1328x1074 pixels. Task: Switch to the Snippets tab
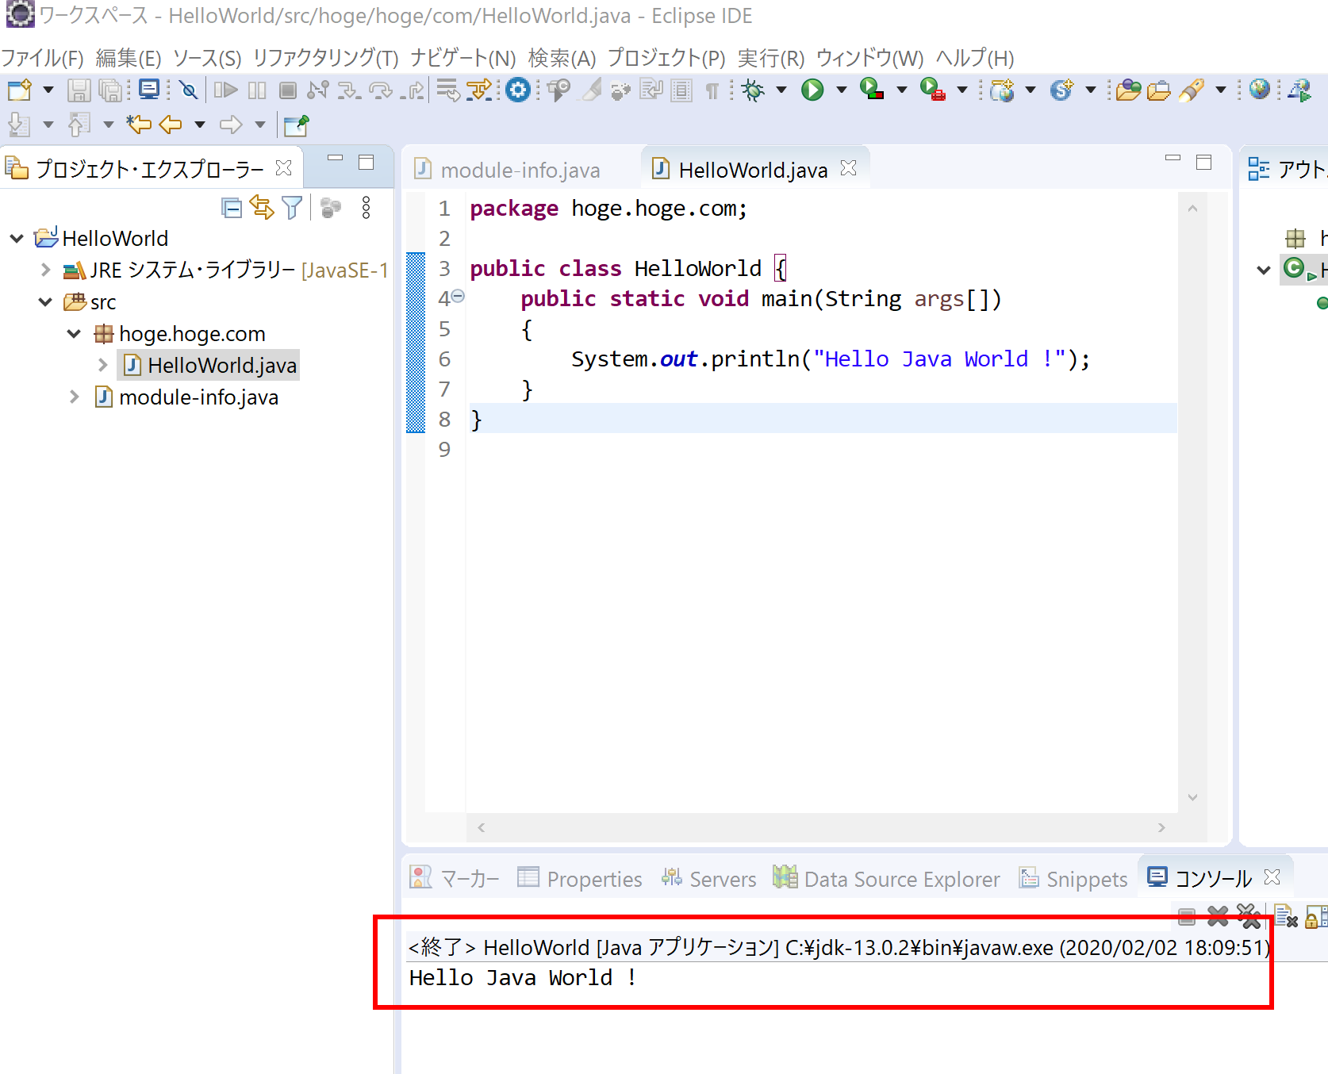[x=1073, y=878]
